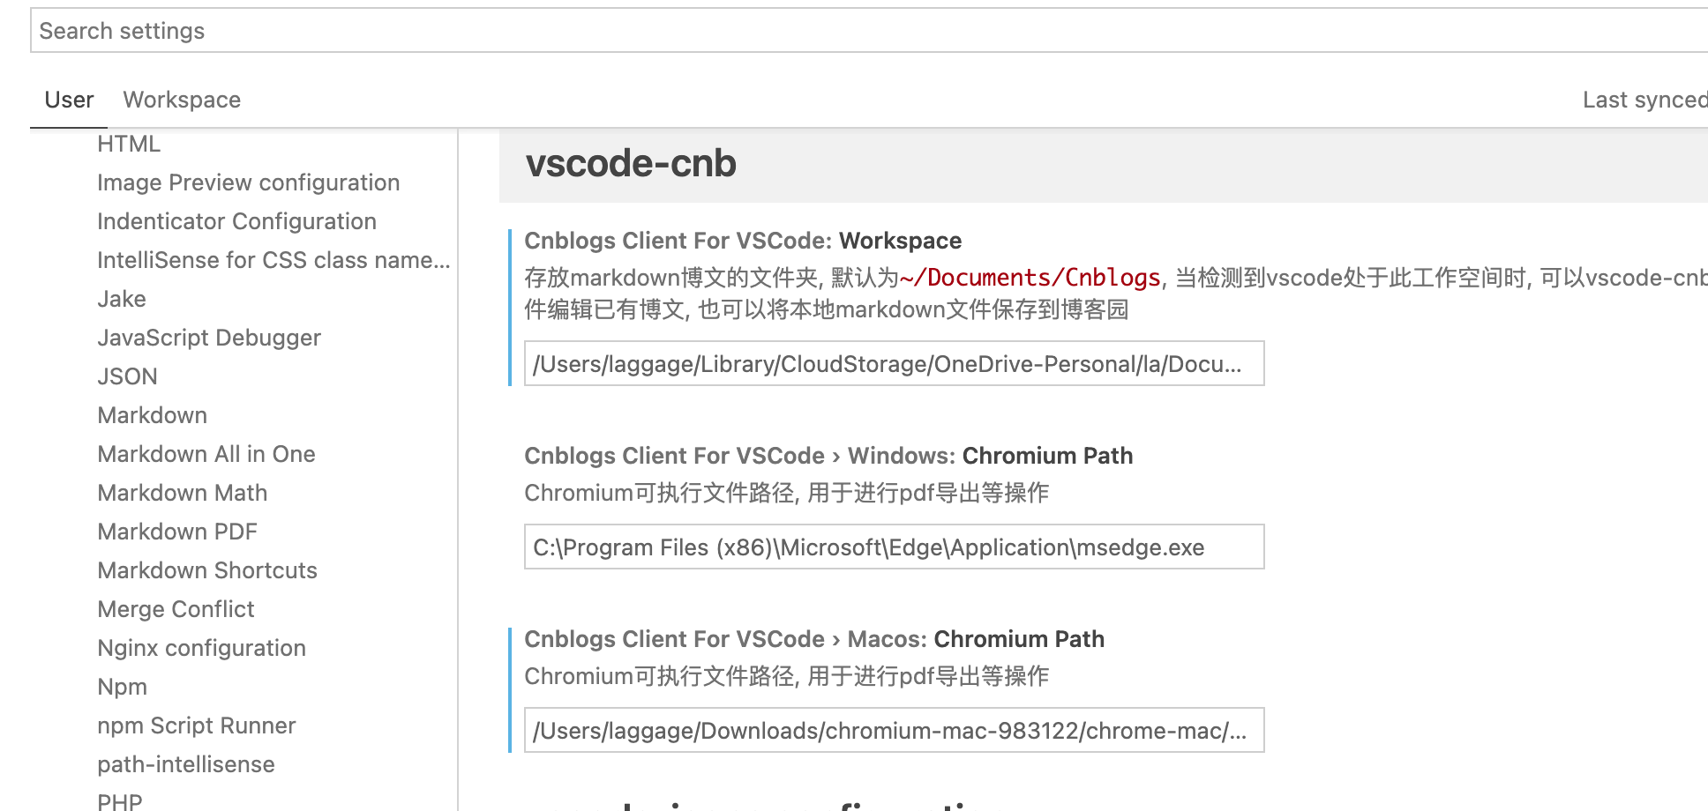Open HTML settings in the sidebar

tap(129, 144)
